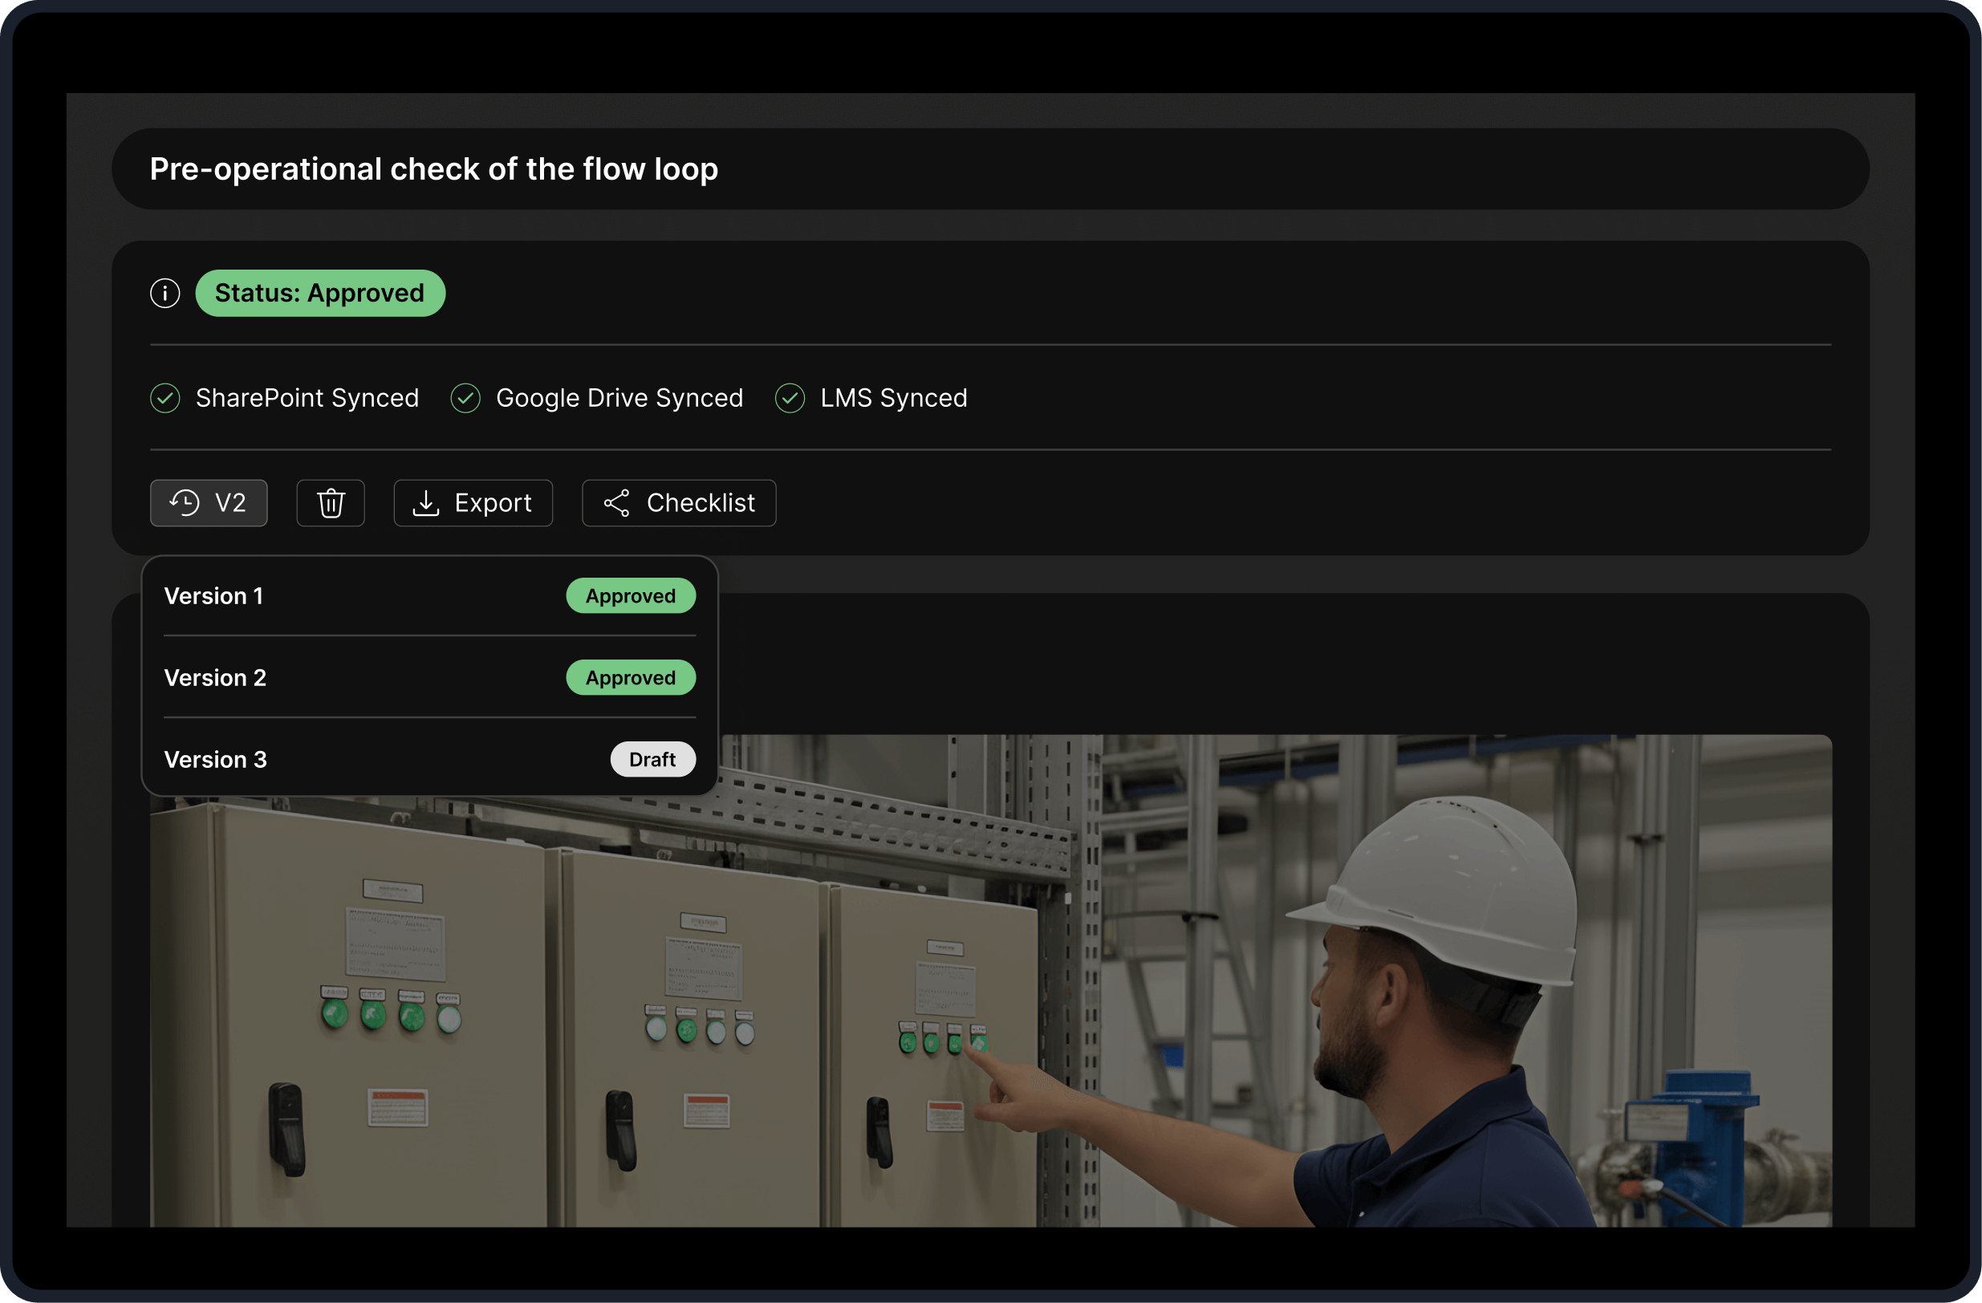Click the info icon beside Status
1982x1303 pixels.
[164, 293]
